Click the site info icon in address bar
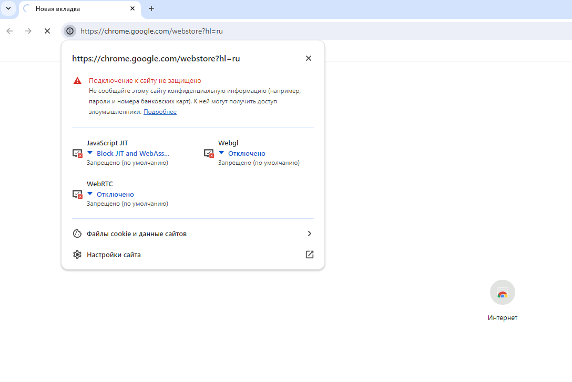Image resolution: width=572 pixels, height=382 pixels. click(x=70, y=31)
